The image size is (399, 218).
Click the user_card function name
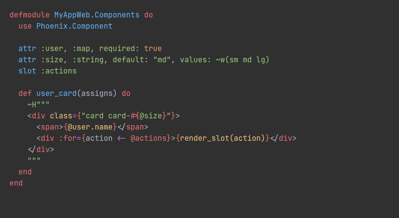click(x=56, y=93)
